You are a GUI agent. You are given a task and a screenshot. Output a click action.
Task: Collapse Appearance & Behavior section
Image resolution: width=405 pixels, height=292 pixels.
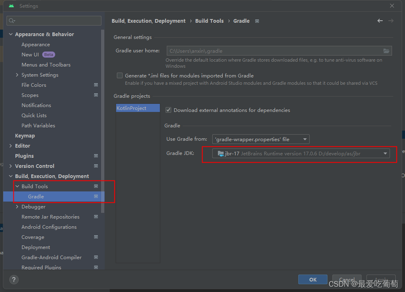coord(11,34)
